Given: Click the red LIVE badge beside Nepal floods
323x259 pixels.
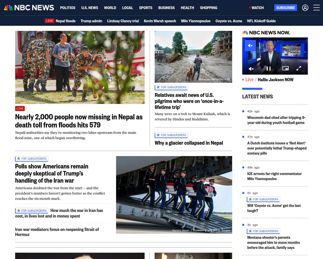Looking at the screenshot, I should point(49,21).
